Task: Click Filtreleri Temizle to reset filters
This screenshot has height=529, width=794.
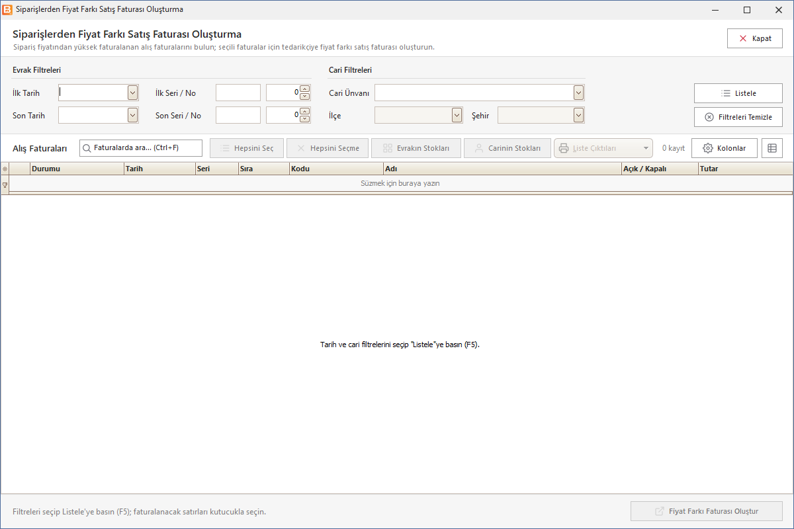Action: [x=738, y=117]
